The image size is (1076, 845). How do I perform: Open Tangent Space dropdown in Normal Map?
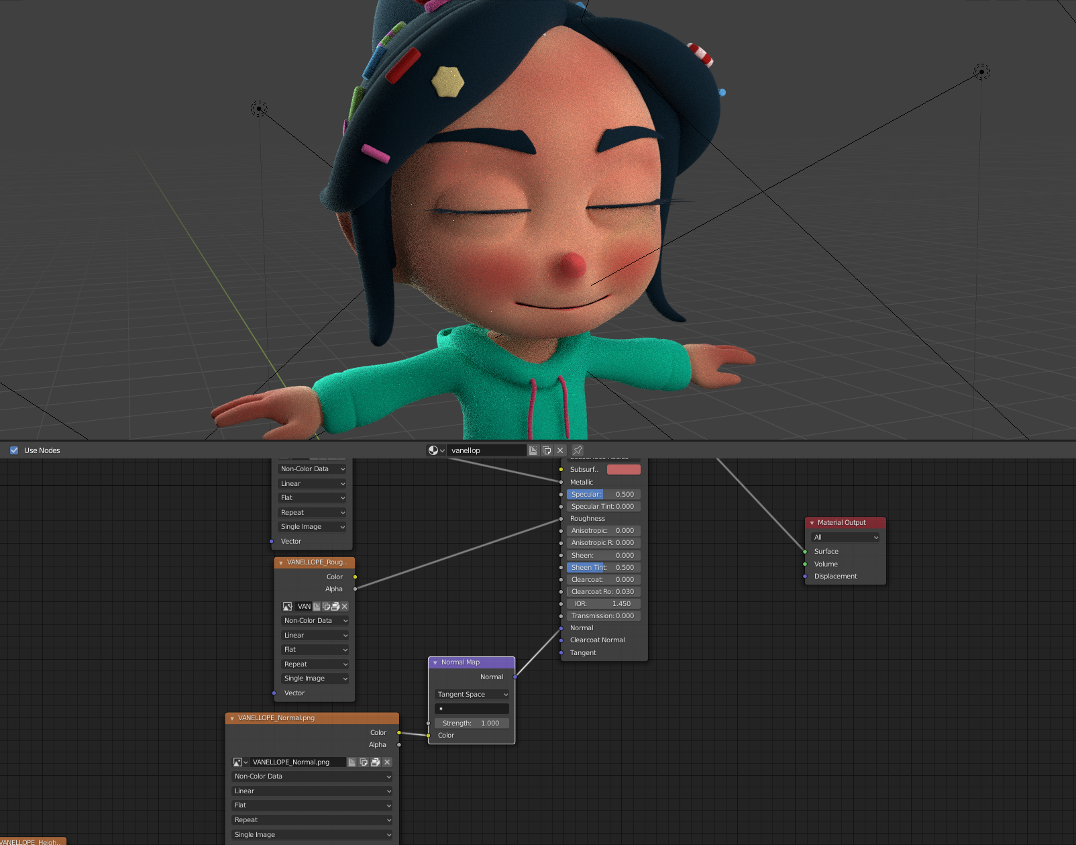[x=472, y=695]
